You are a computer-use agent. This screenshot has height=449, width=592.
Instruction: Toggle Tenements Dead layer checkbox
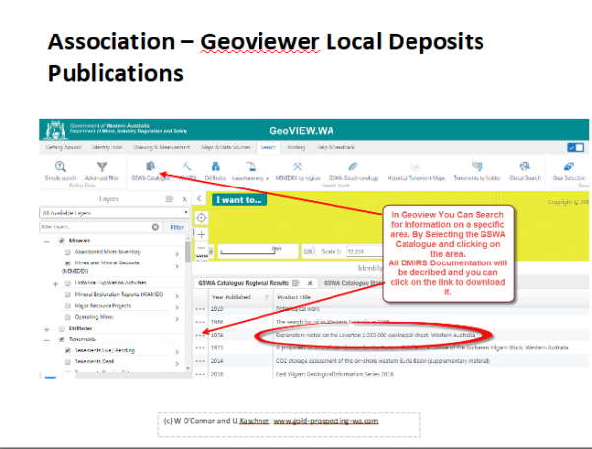coord(67,362)
